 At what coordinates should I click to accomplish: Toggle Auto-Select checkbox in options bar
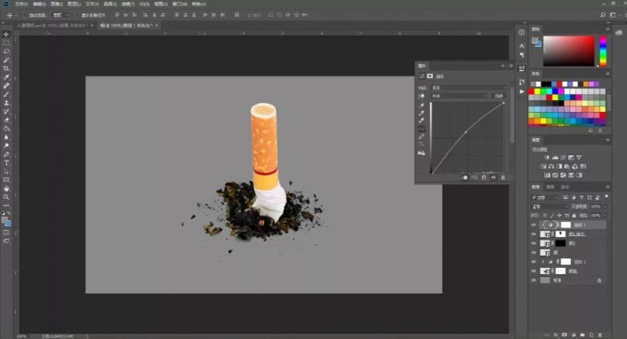pos(25,15)
